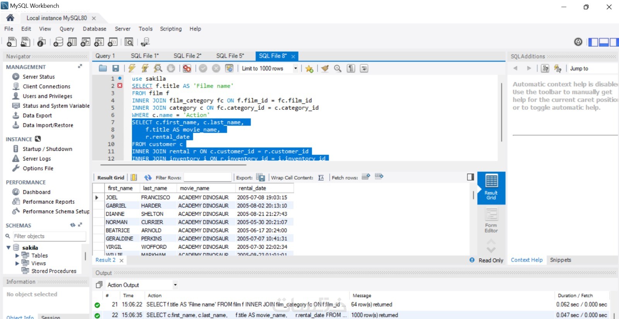Switch to SQL File 2 tab

tap(187, 56)
